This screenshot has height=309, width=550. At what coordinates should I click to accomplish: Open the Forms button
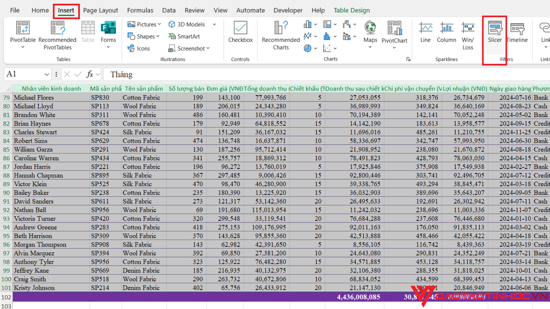108,32
